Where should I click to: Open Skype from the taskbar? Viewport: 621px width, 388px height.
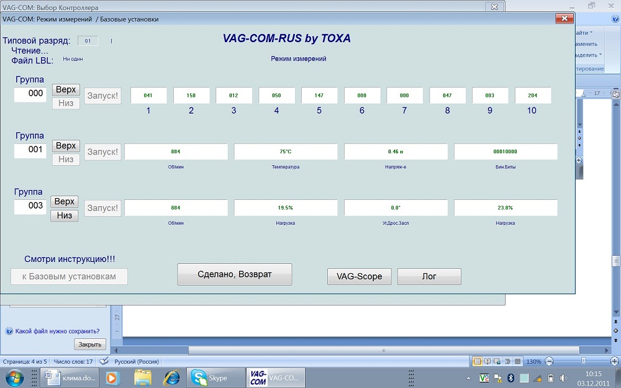[x=215, y=377]
